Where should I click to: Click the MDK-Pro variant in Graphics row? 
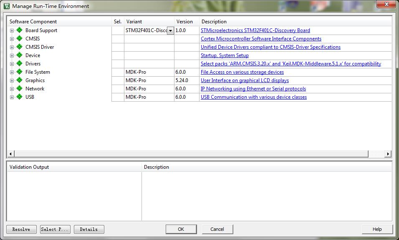(x=149, y=80)
